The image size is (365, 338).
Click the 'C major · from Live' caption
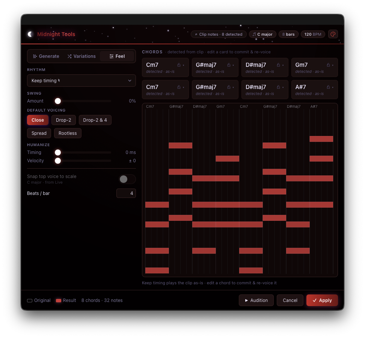[x=45, y=182]
